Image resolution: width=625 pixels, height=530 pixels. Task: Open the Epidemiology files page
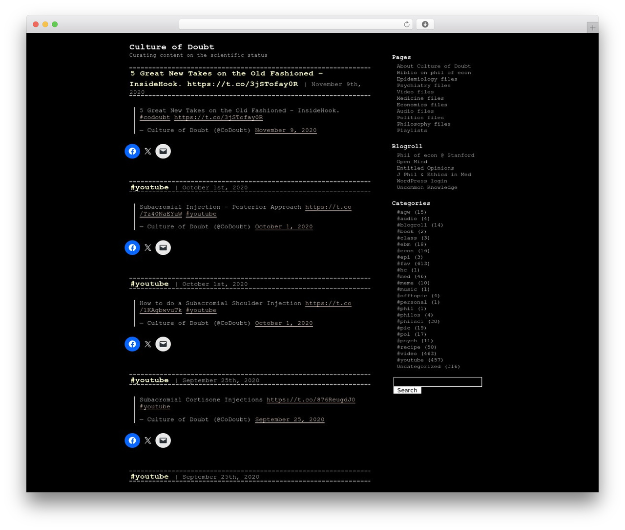[427, 79]
